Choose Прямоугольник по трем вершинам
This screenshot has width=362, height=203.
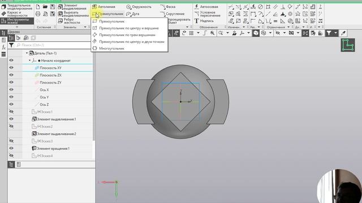click(x=130, y=35)
